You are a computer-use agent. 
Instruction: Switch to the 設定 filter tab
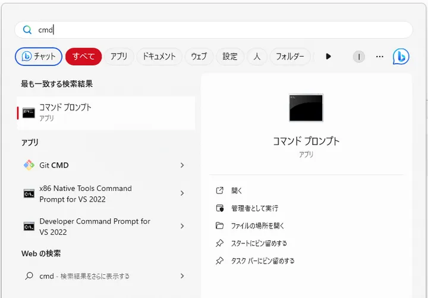click(230, 57)
